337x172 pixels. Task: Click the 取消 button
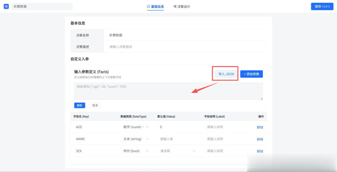coord(95,105)
